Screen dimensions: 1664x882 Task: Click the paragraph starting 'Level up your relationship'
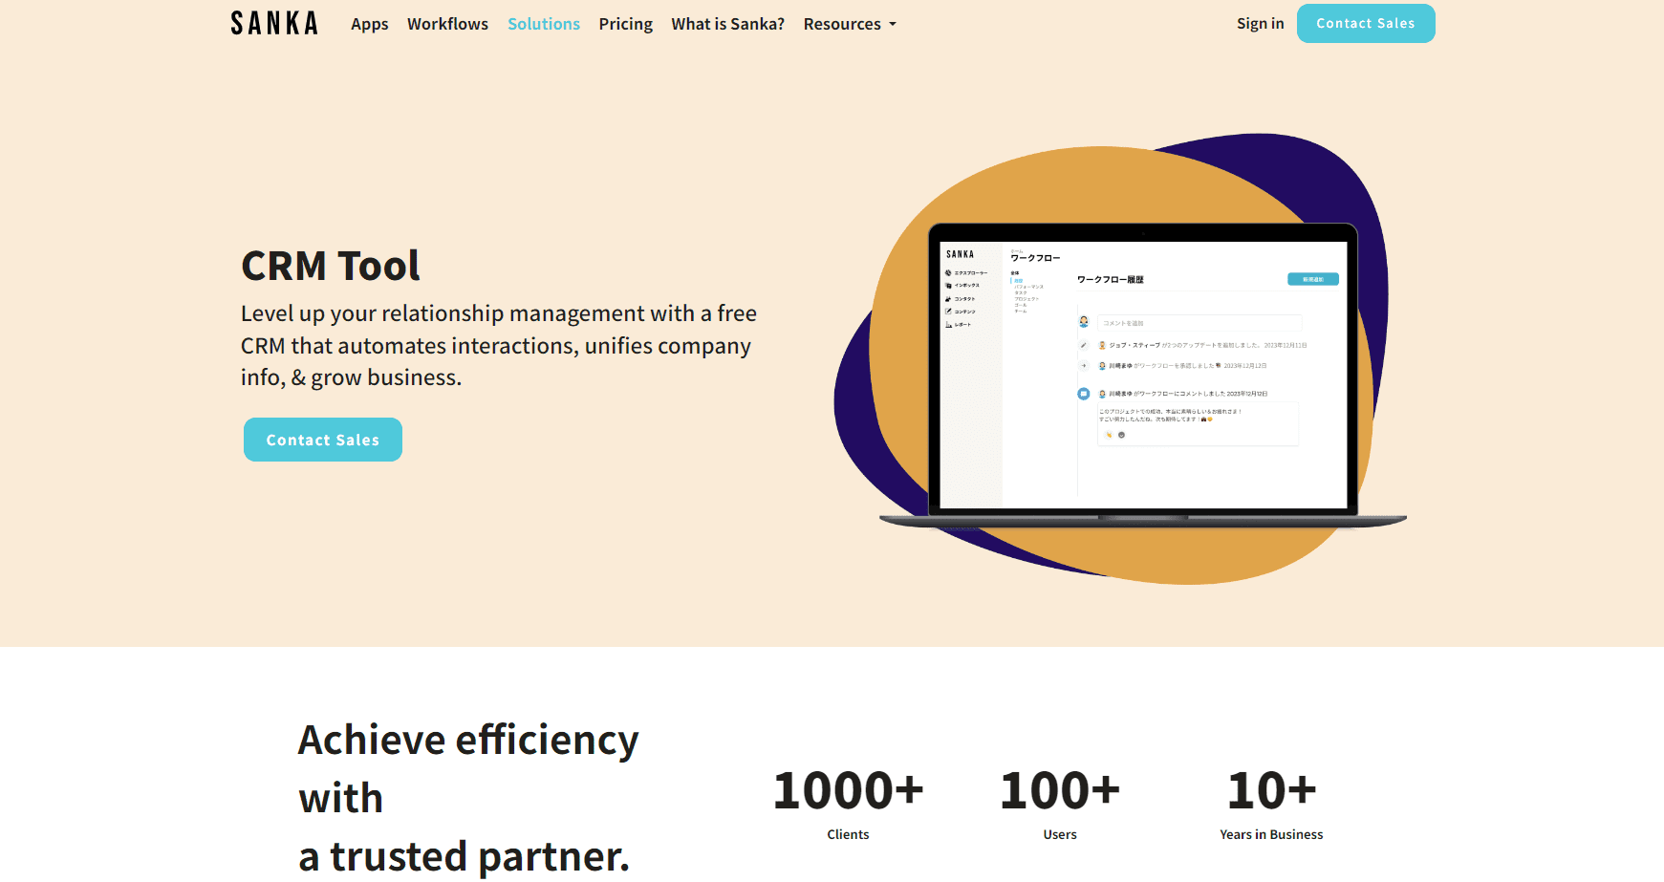point(499,345)
